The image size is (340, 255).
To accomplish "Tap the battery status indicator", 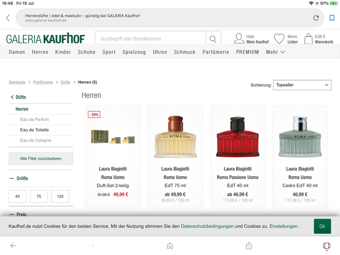I will tap(334, 3).
